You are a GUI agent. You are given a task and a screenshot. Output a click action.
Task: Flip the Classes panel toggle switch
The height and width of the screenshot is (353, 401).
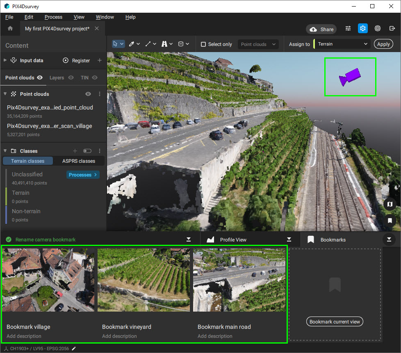(x=87, y=151)
